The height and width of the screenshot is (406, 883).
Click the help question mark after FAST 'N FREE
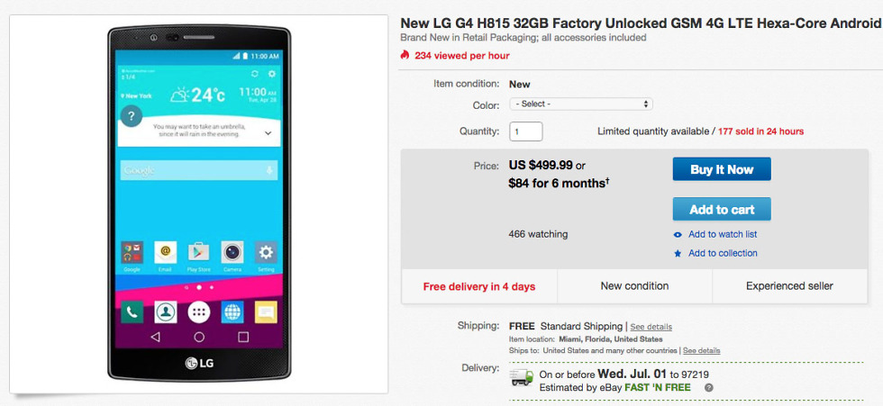click(709, 387)
